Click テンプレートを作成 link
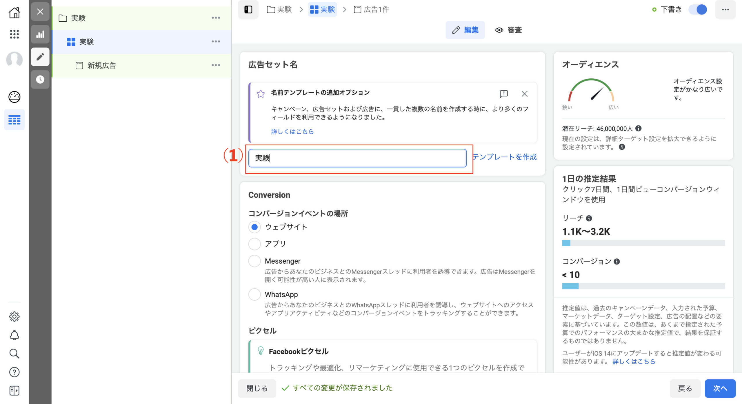Viewport: 742px width, 404px height. point(505,157)
